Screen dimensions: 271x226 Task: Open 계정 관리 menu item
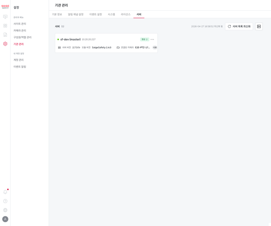(18, 60)
